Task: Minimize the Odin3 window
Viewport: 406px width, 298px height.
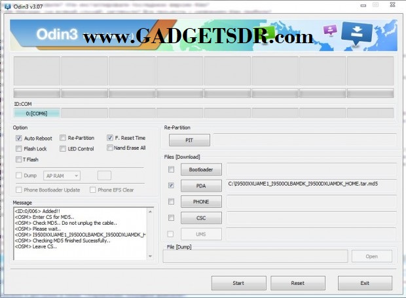Action: [363, 5]
